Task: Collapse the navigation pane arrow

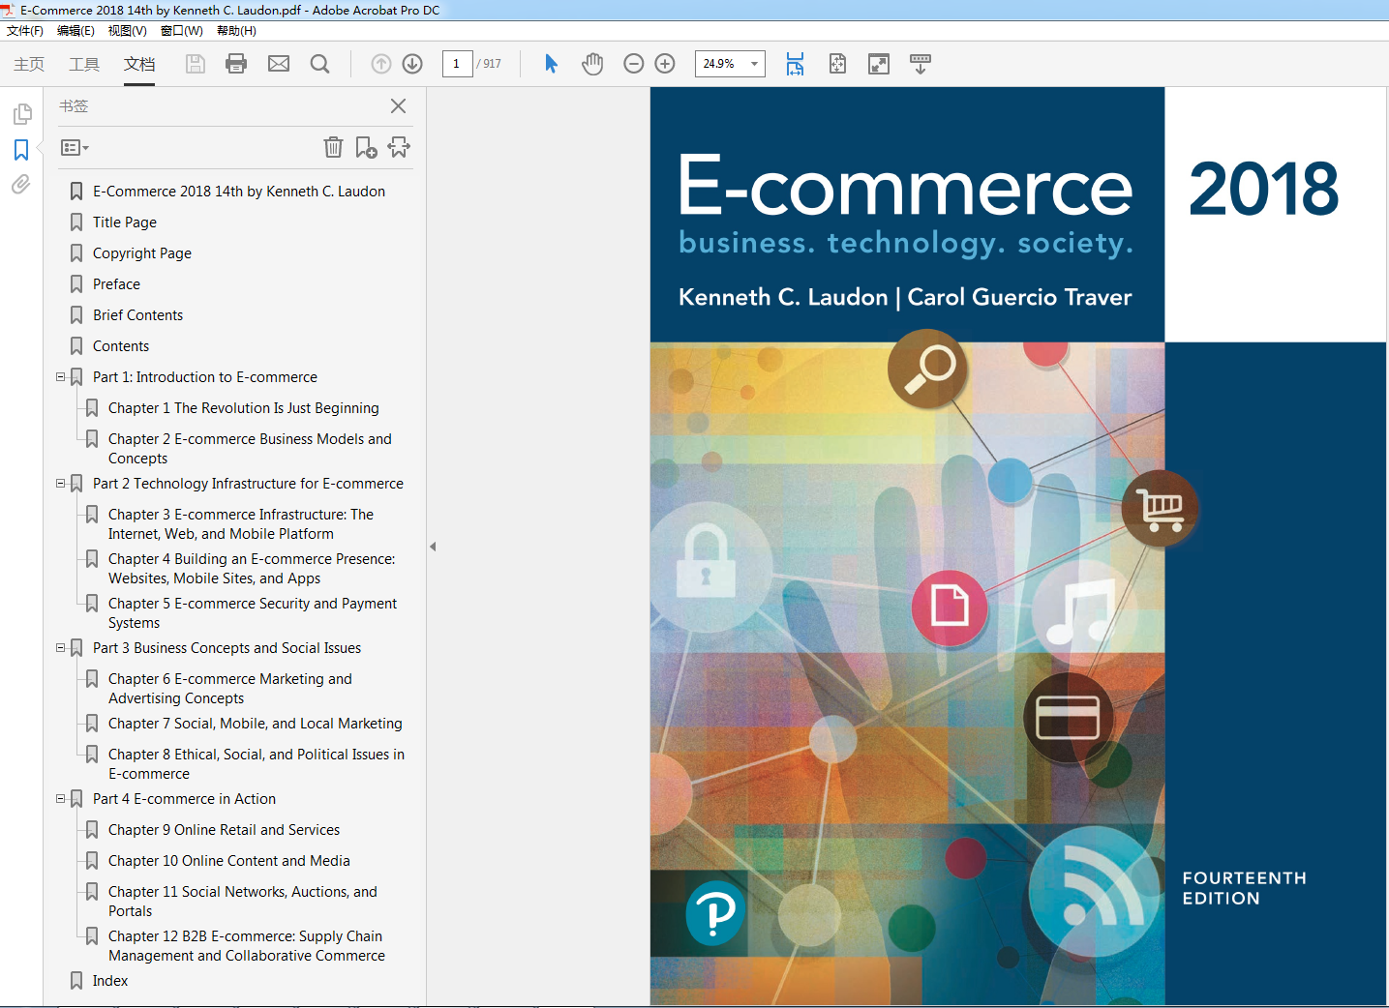Action: [433, 547]
